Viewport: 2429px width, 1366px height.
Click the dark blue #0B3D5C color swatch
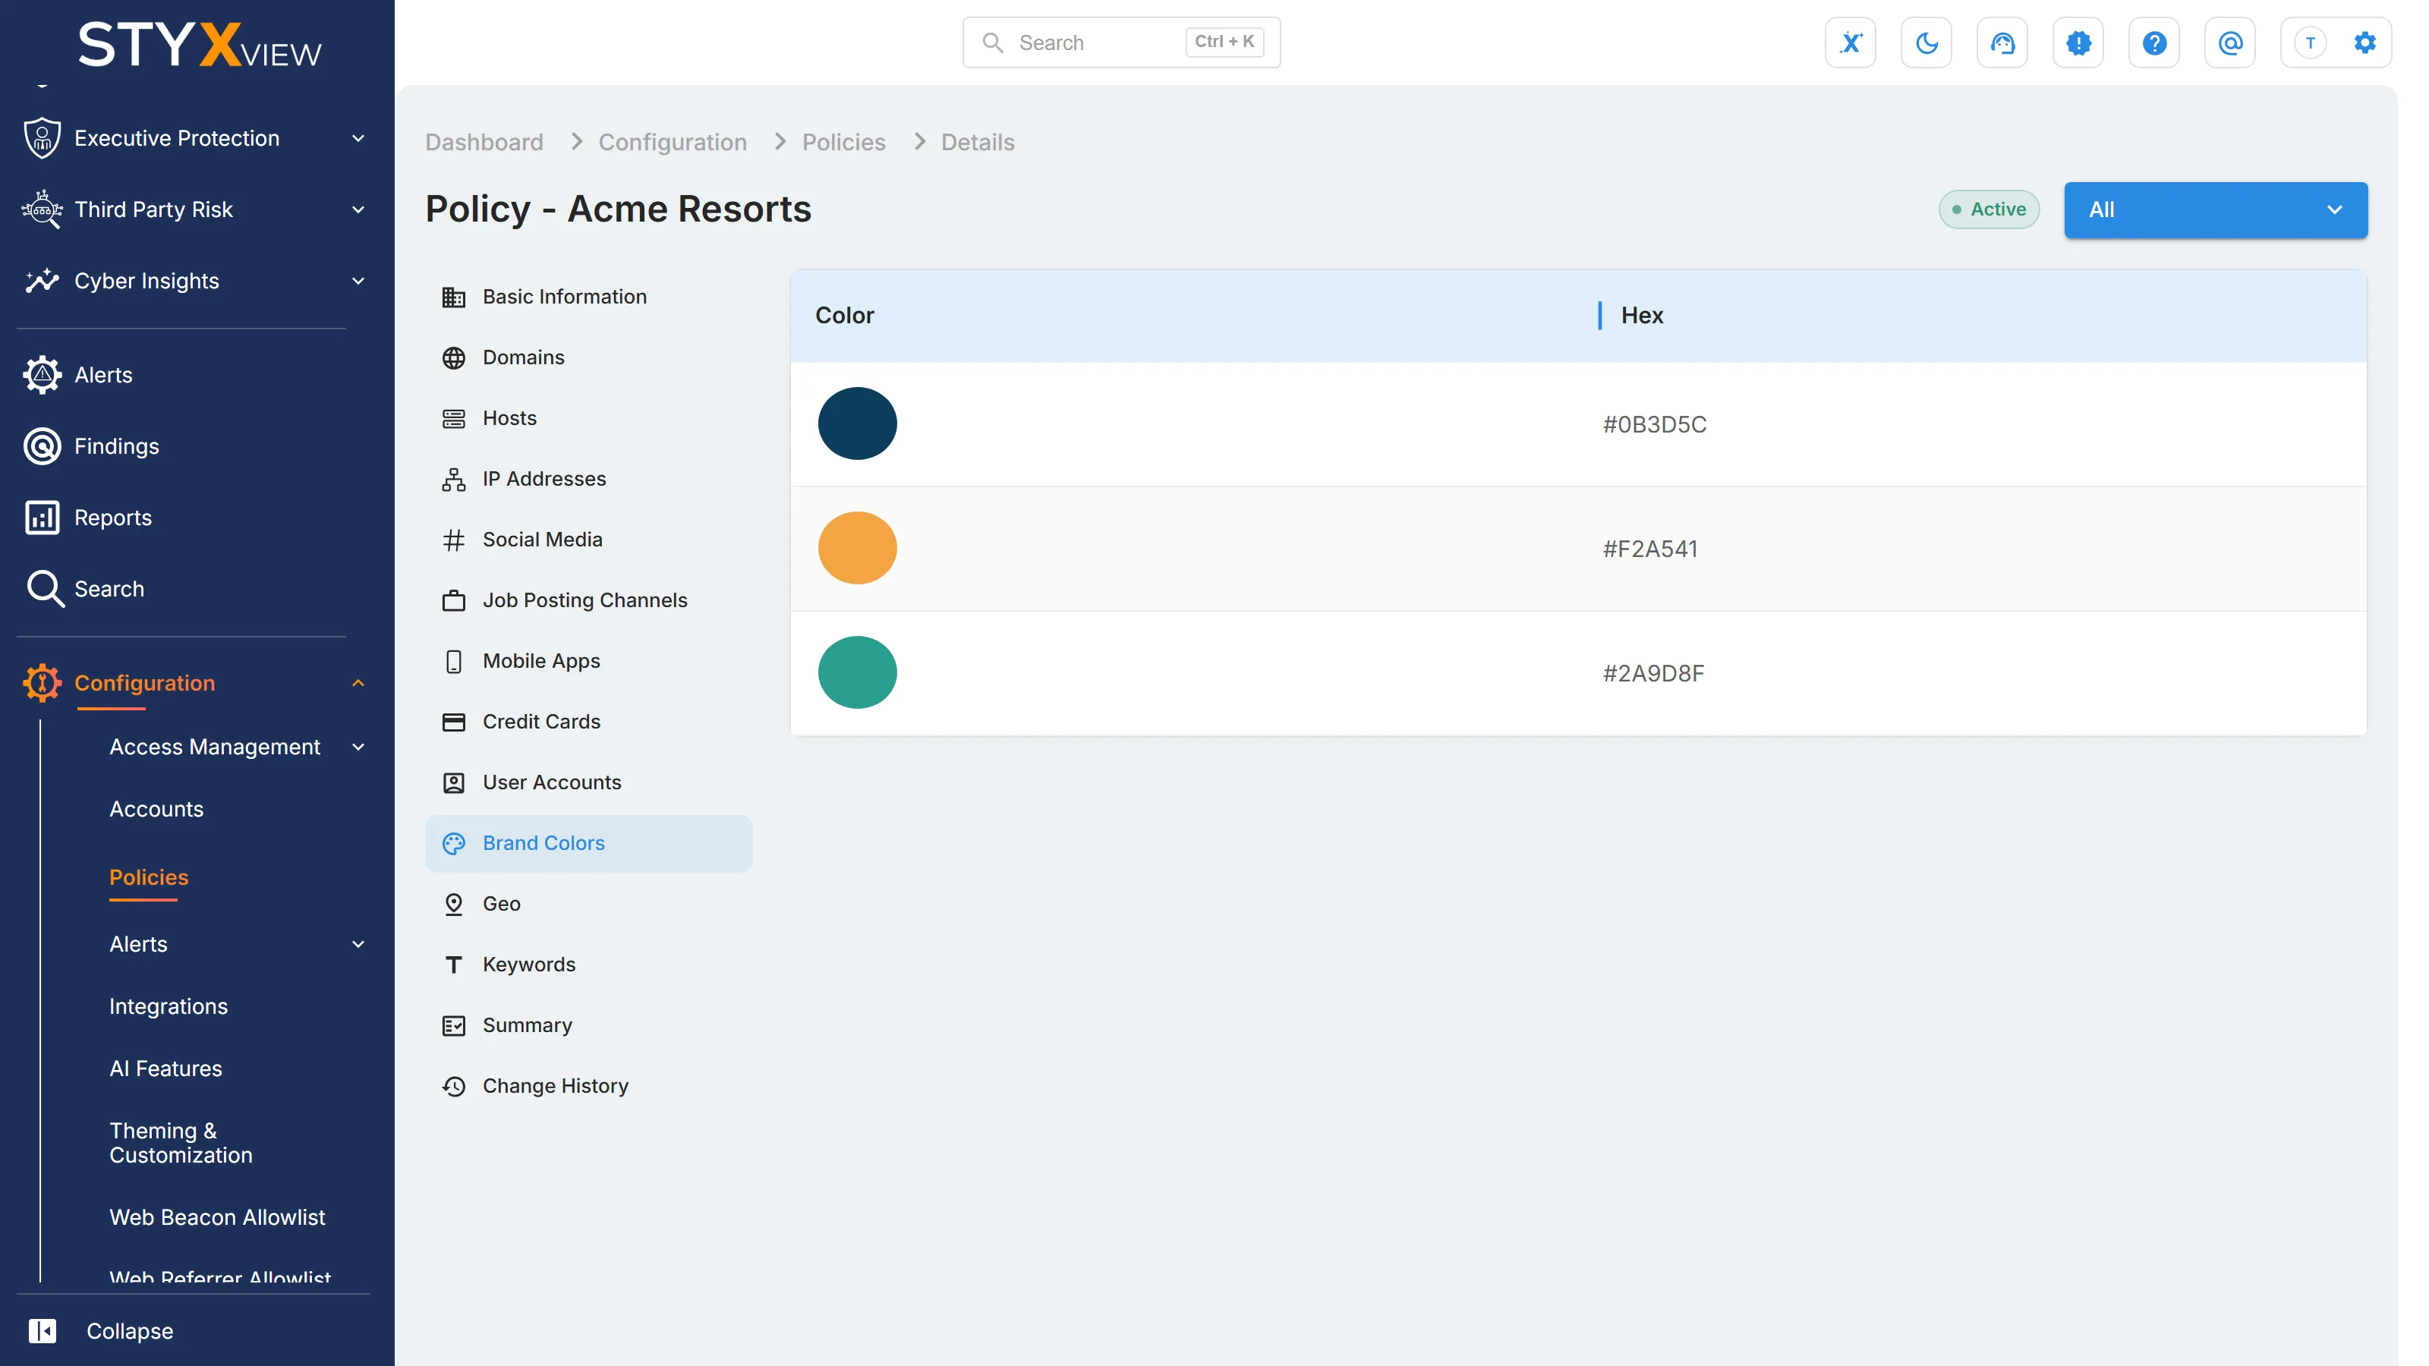pos(857,423)
